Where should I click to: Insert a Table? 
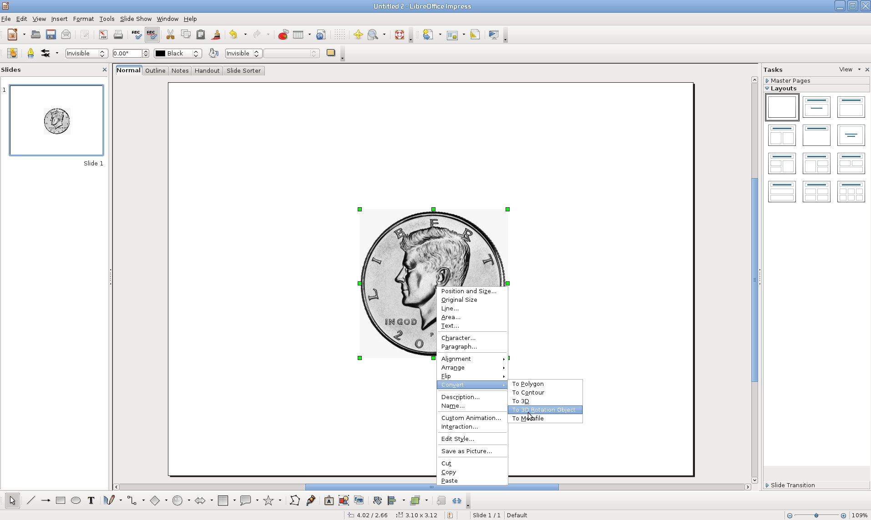tap(298, 35)
